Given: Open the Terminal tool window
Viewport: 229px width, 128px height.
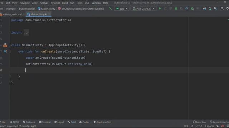Looking at the screenshot, I should tap(45, 122).
